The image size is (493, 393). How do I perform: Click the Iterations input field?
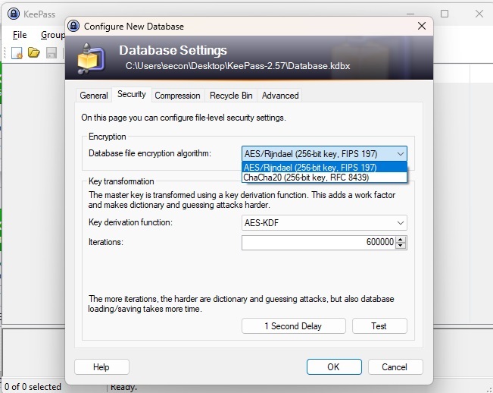318,243
